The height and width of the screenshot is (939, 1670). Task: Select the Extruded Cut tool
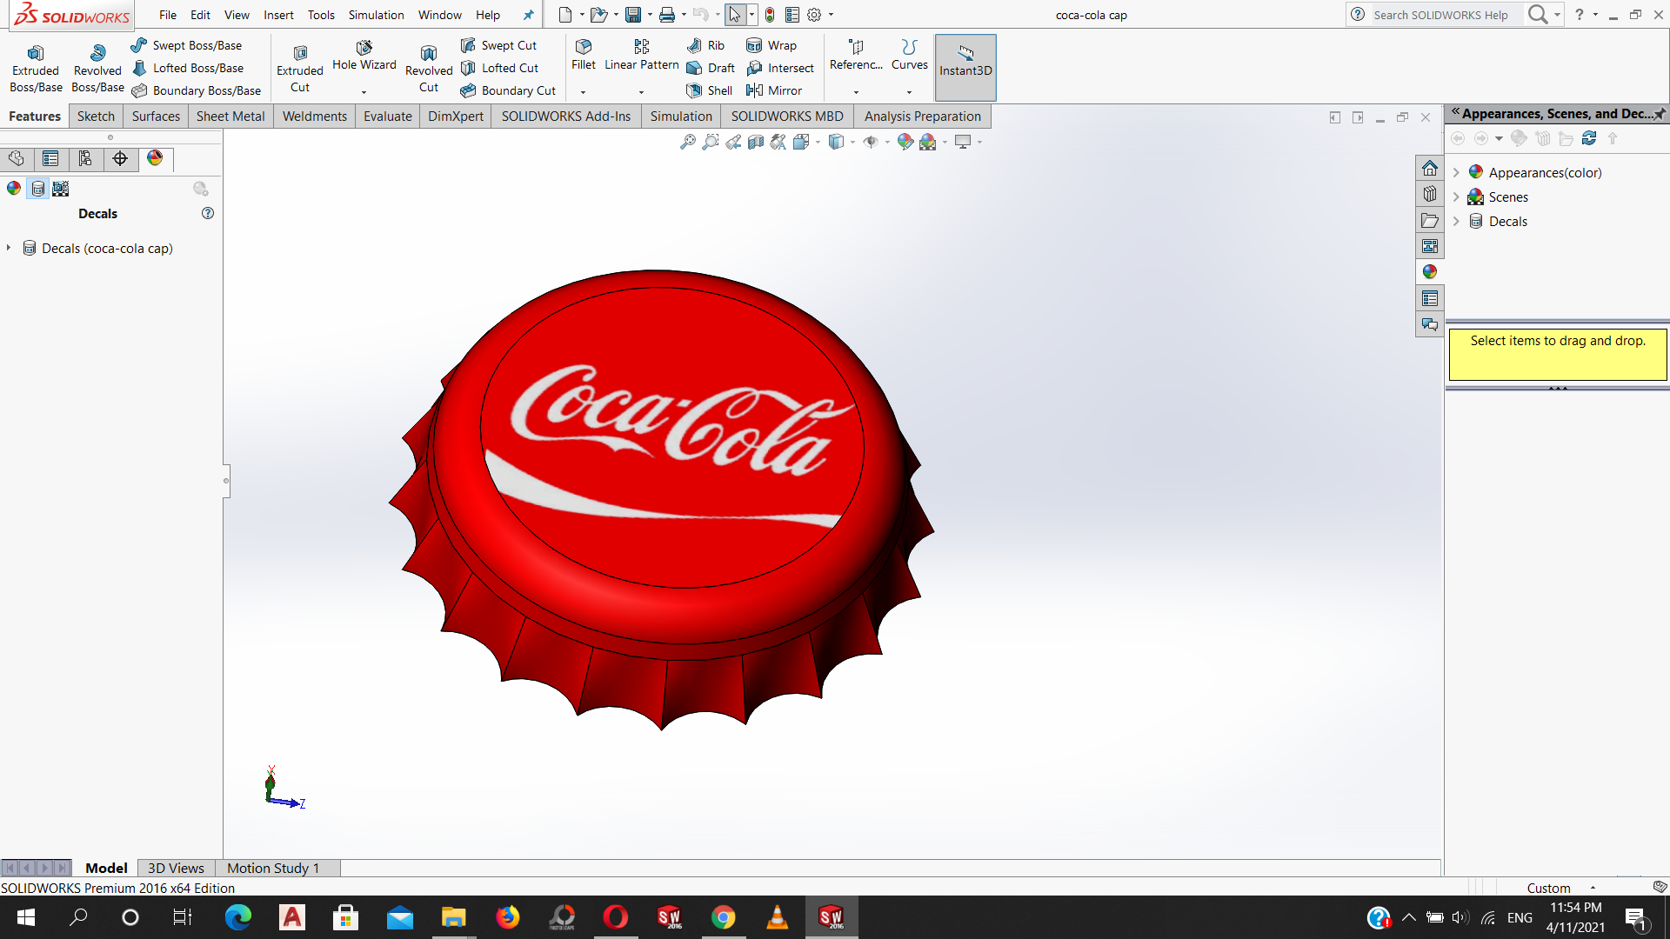click(x=300, y=68)
